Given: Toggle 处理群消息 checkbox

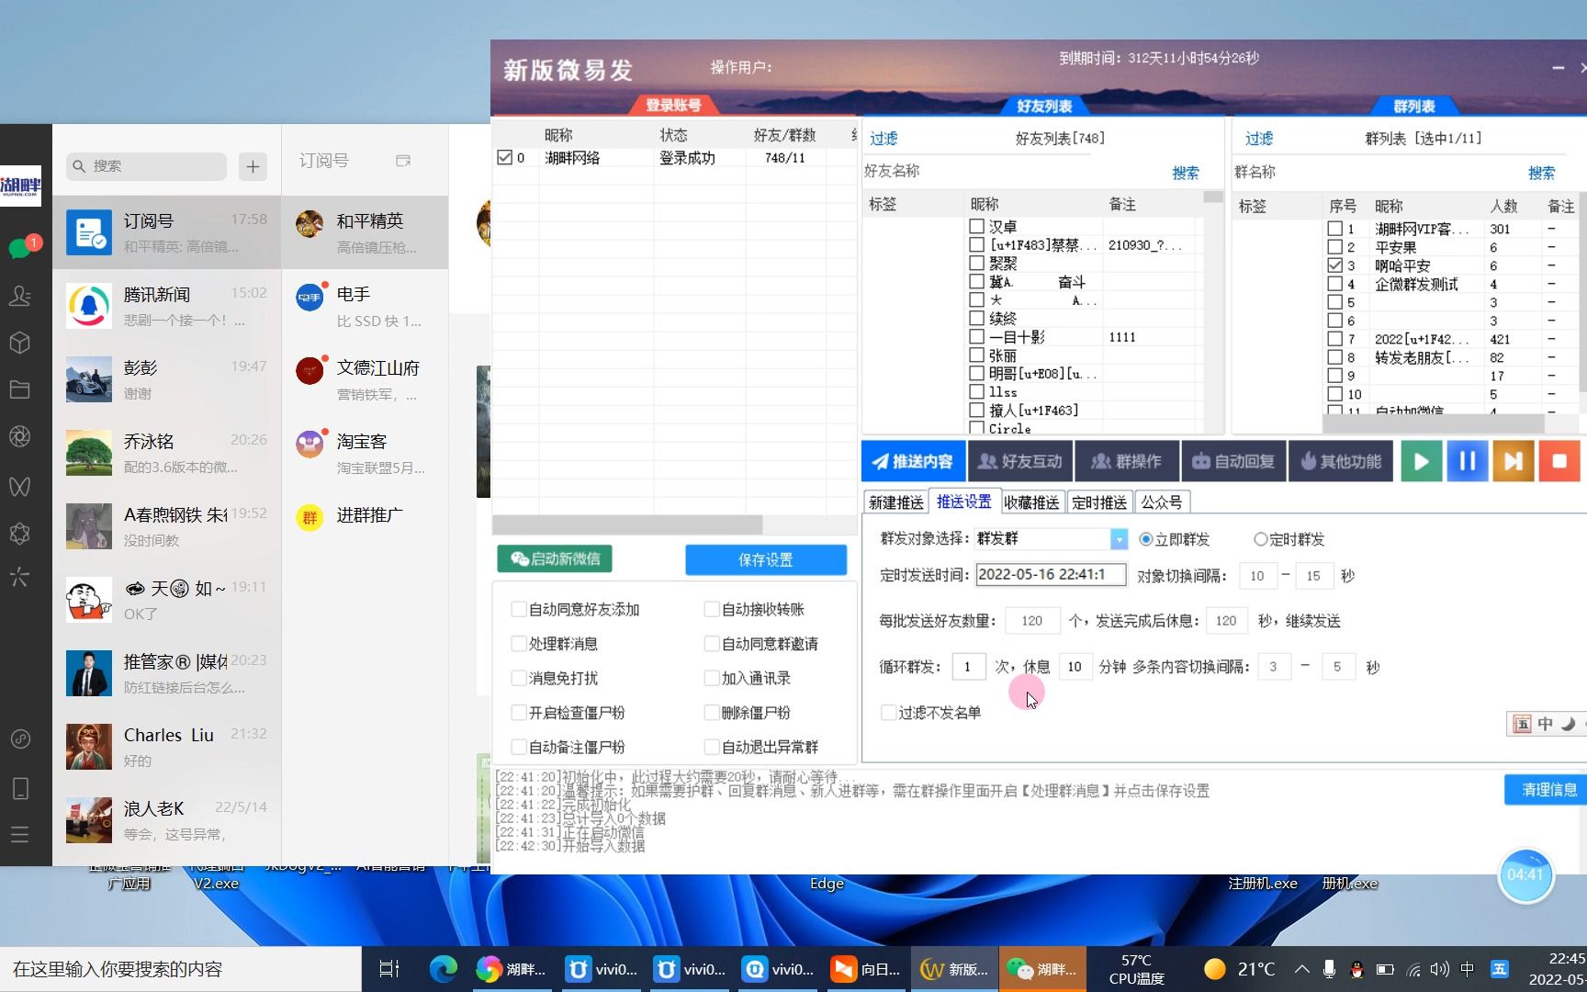Looking at the screenshot, I should [x=518, y=644].
